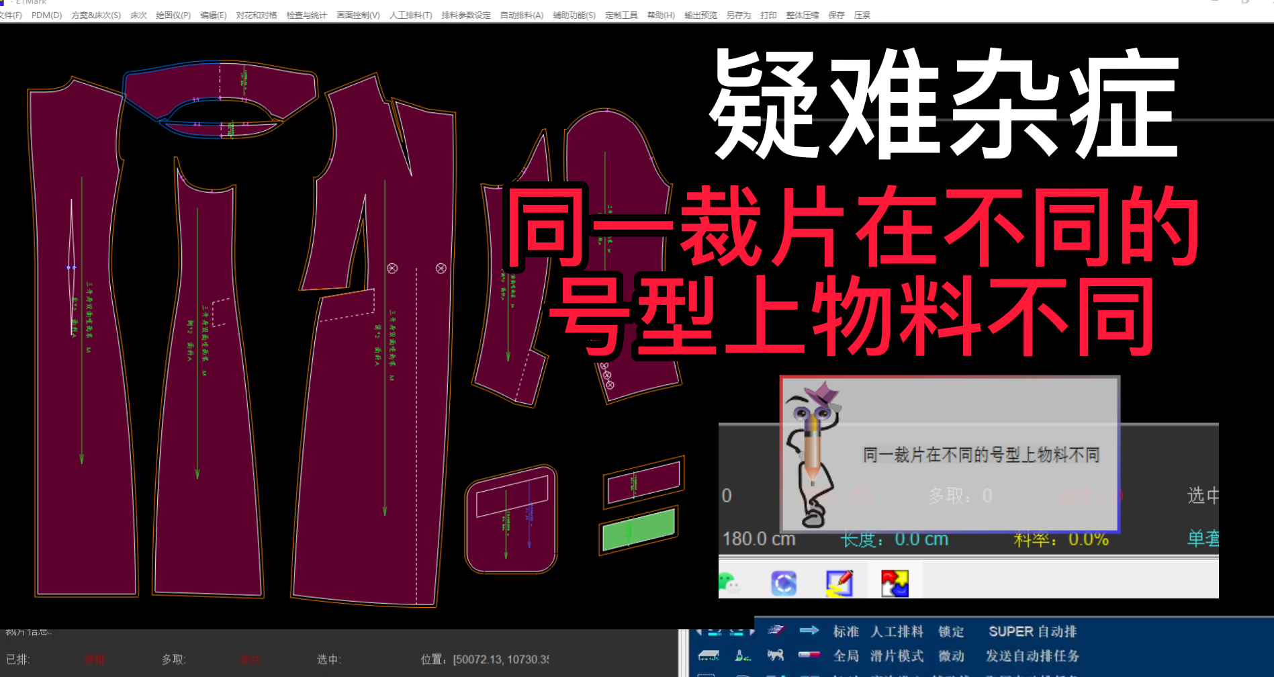1274x677 pixels.
Task: Open the 编辑(E) menu
Action: (214, 15)
